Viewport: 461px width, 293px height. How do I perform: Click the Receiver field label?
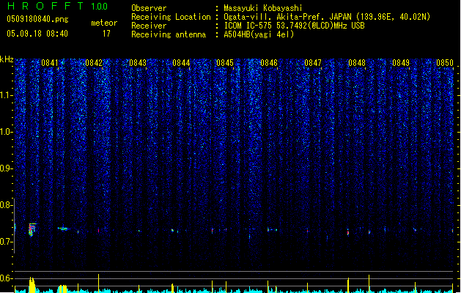pyautogui.click(x=149, y=26)
